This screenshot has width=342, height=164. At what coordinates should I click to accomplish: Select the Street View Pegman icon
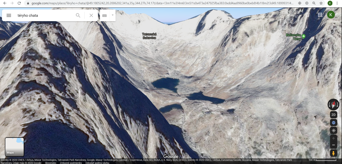(x=333, y=153)
